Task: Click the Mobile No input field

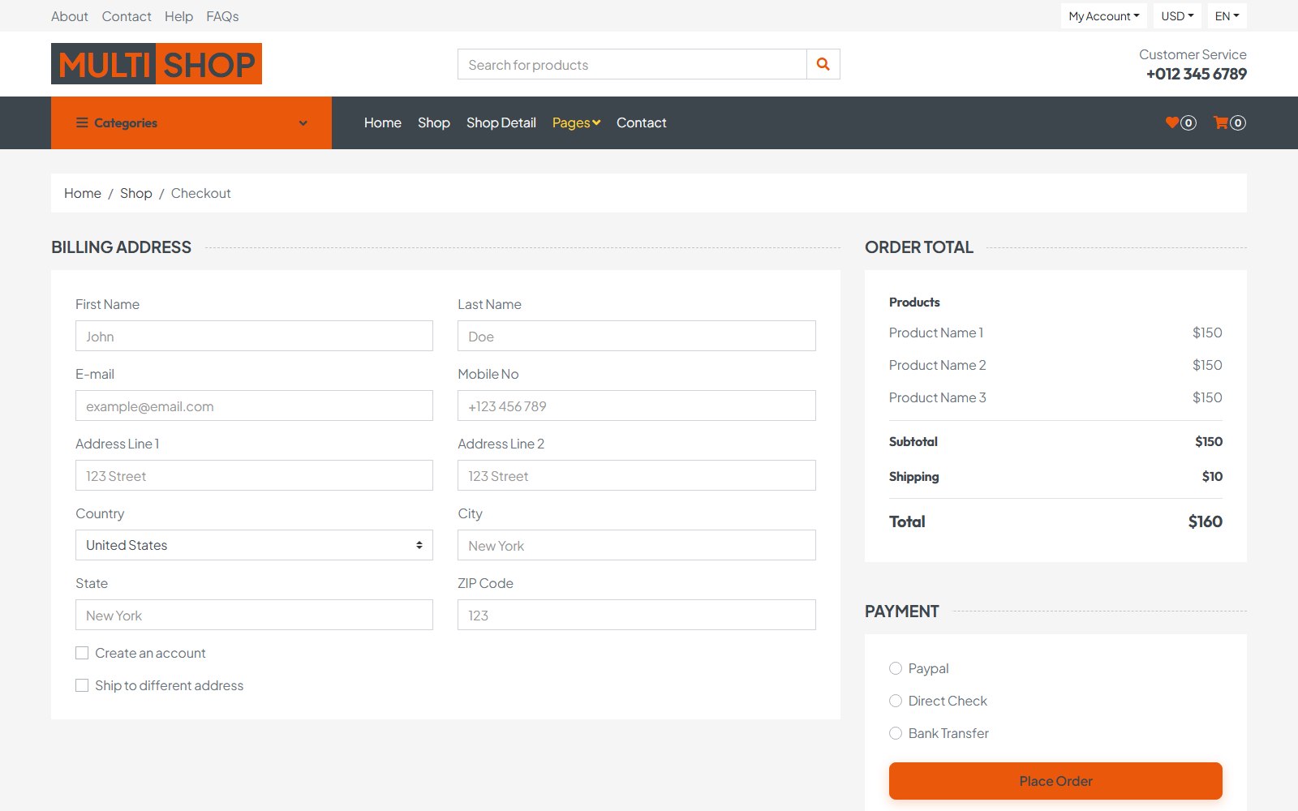Action: click(637, 405)
